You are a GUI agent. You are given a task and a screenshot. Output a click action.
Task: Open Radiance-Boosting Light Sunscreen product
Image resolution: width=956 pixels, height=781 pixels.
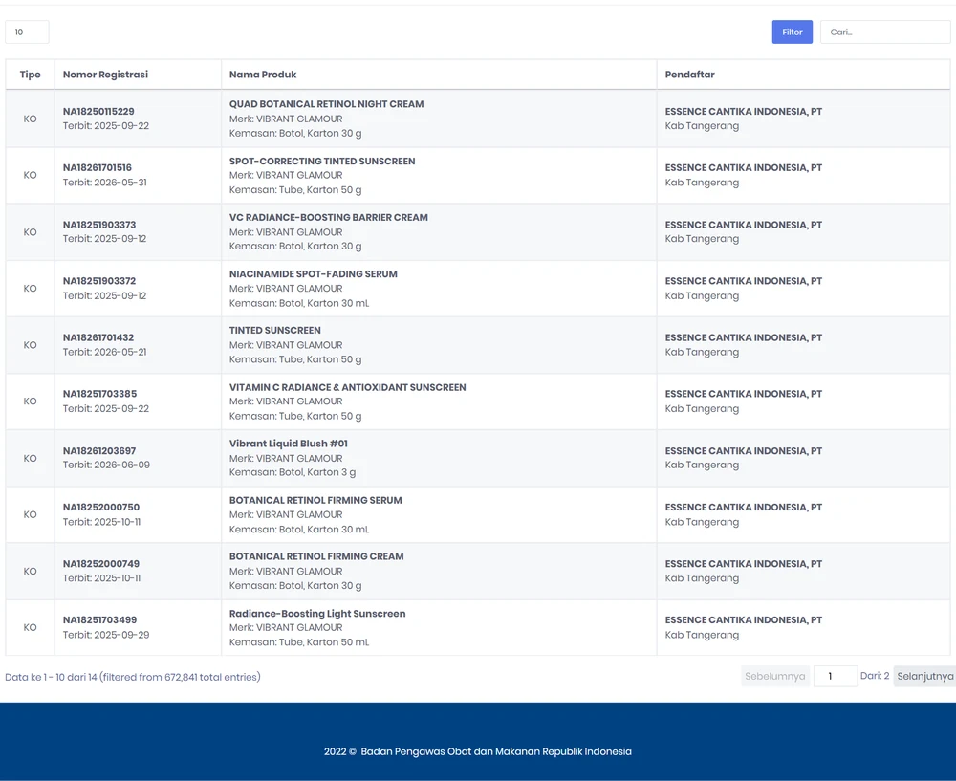317,614
